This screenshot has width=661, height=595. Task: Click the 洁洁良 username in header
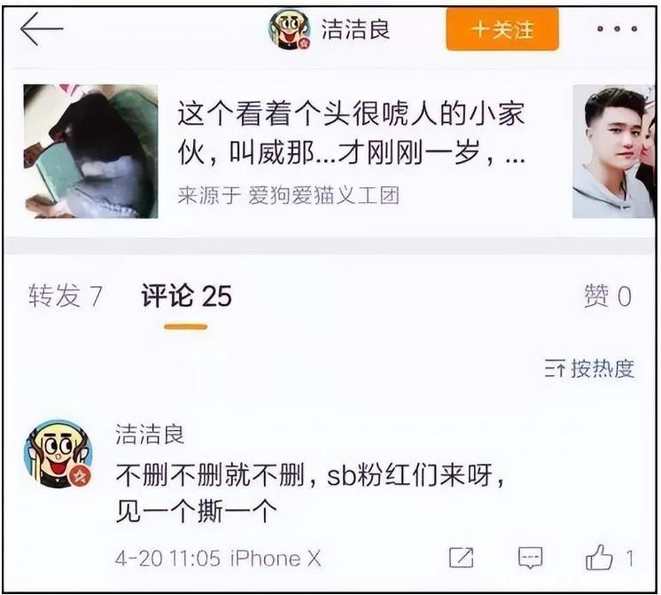click(x=355, y=29)
